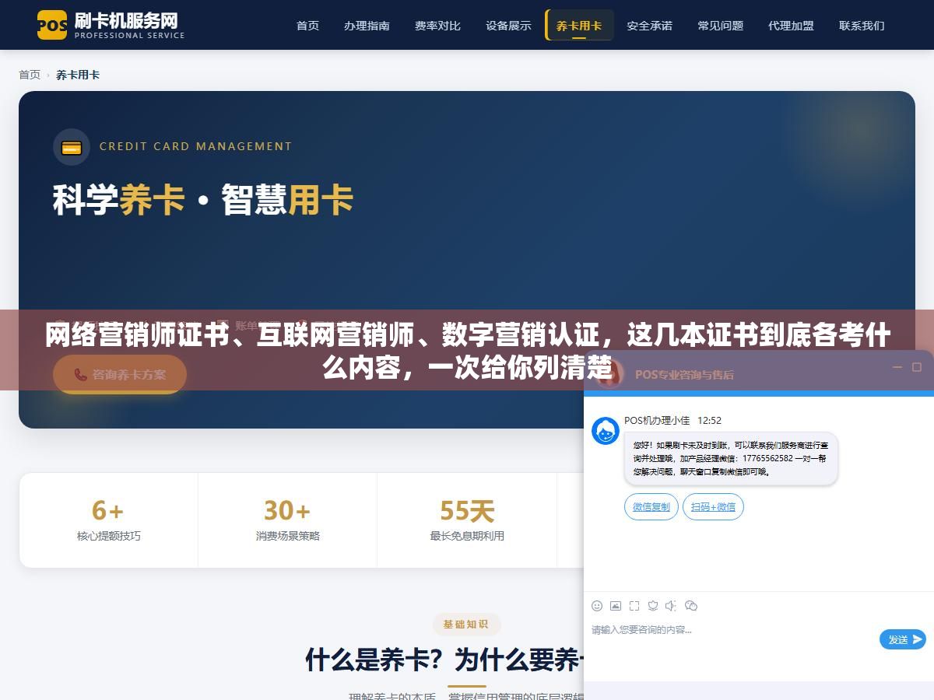
Task: Click the 6+ 核心提额技巧 stat card
Action: [109, 520]
